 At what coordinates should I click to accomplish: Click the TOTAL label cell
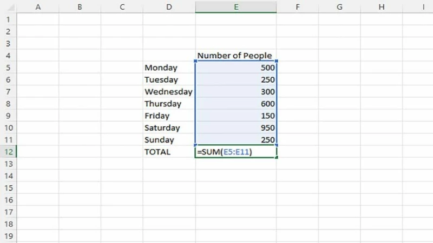(169, 152)
